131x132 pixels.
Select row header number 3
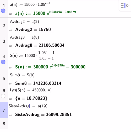pos(4,41)
